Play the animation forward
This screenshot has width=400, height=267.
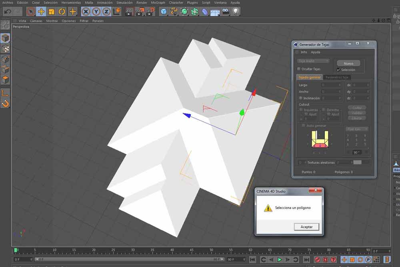click(280, 260)
